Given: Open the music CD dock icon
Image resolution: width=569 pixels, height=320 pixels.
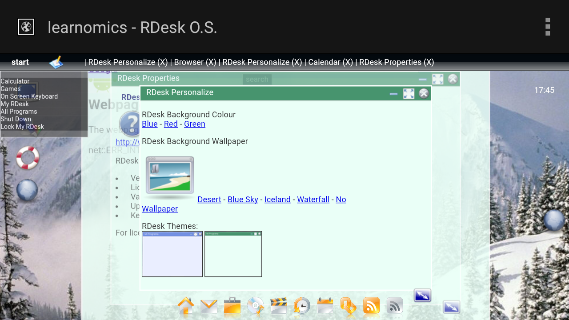Looking at the screenshot, I should 255,306.
